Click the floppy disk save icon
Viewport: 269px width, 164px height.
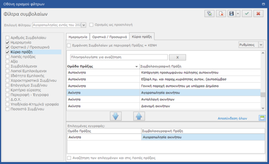[232, 14]
